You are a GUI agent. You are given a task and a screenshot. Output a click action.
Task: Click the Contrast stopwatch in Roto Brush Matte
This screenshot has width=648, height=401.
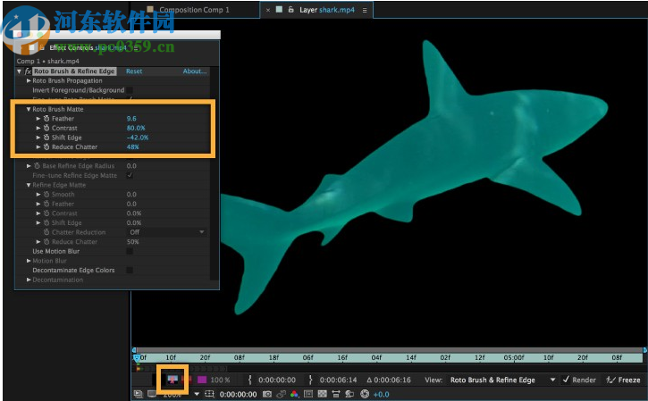pyautogui.click(x=46, y=128)
